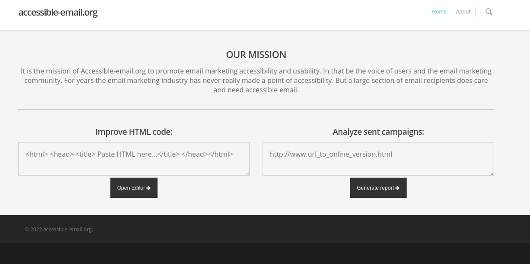
Task: Select the mission statement paragraph text
Action: click(256, 80)
